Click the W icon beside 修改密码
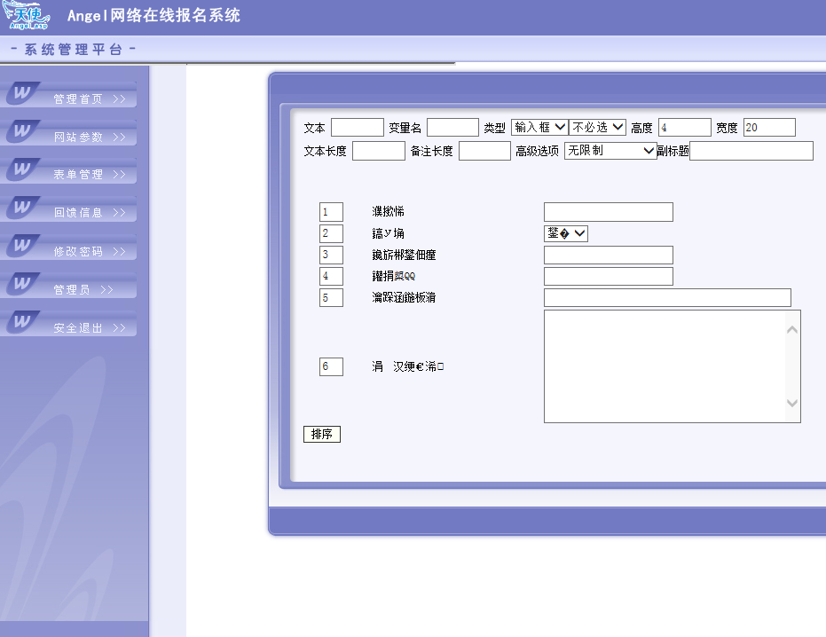 click(x=23, y=245)
